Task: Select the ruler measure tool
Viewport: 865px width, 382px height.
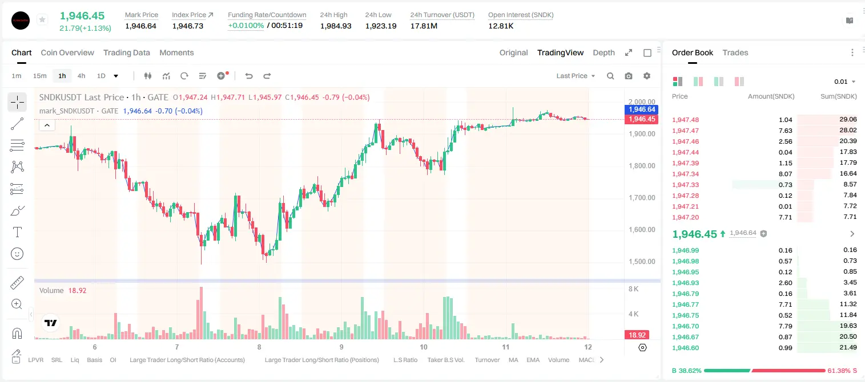Action: (x=17, y=283)
